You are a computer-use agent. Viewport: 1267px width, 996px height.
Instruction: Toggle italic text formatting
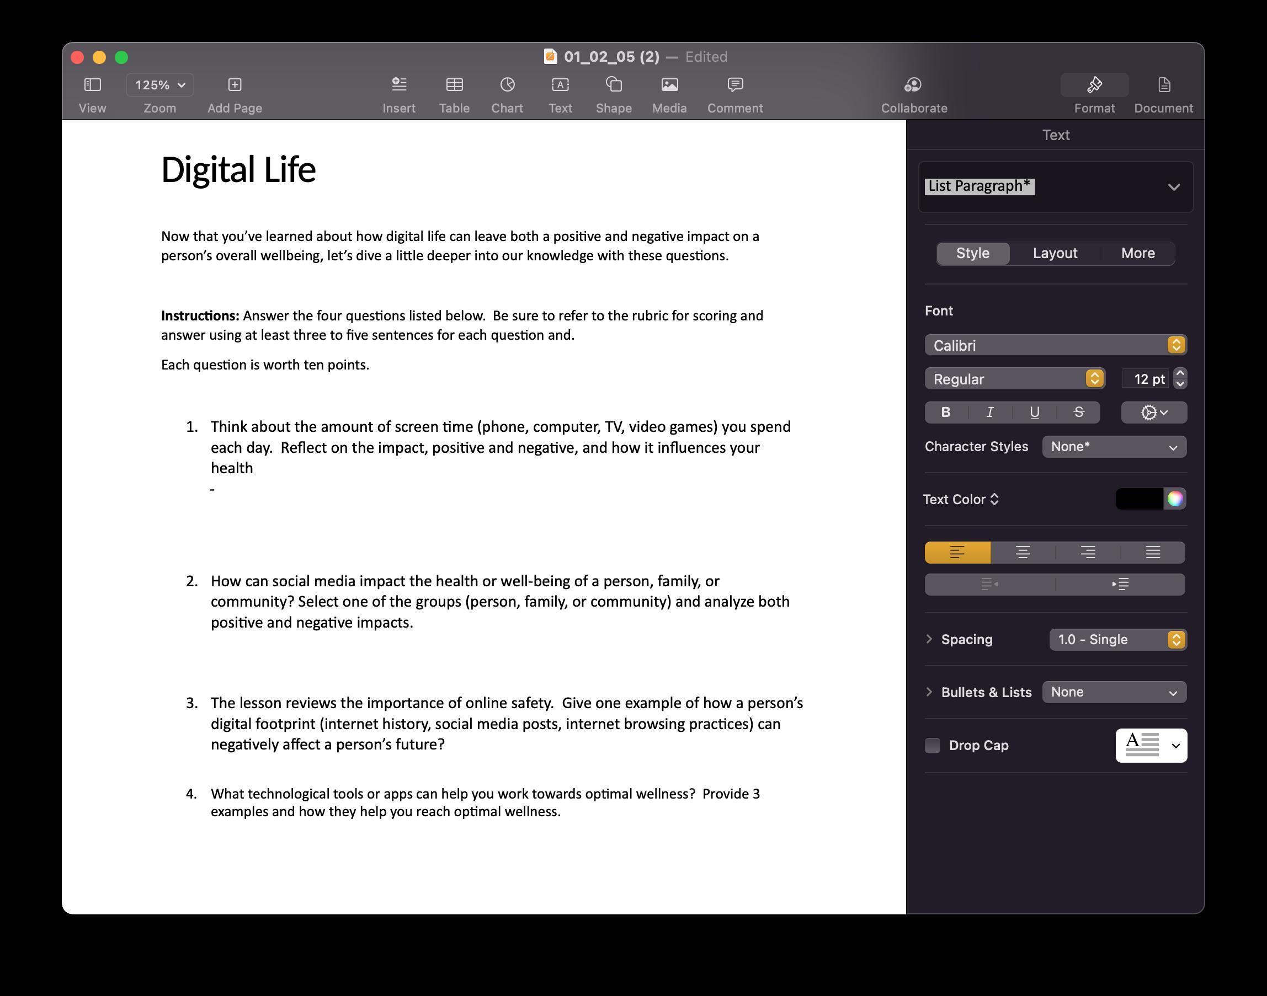(990, 413)
